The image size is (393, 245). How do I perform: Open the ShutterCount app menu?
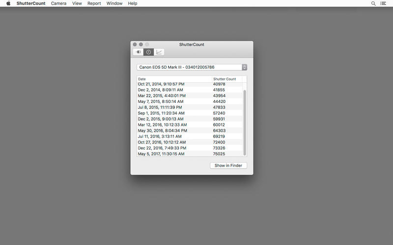[30, 3]
